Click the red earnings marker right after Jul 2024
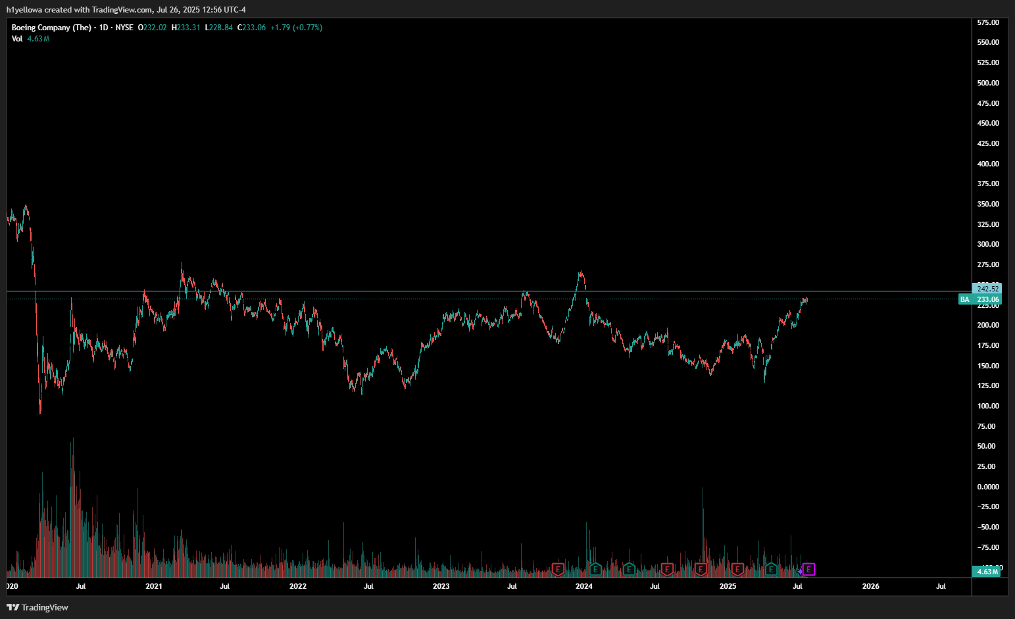 (667, 569)
